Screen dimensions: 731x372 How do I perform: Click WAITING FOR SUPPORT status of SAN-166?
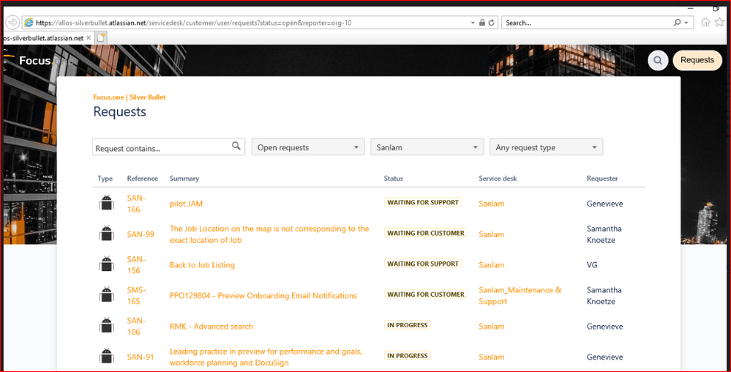tap(423, 202)
